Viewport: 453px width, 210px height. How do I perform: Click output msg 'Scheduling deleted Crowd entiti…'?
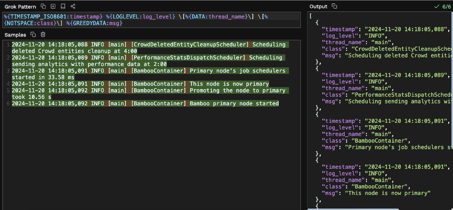click(x=399, y=55)
